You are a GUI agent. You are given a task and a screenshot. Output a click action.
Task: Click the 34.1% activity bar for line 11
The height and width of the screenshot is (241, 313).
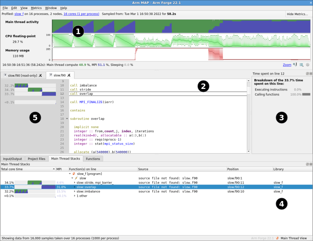click(35, 90)
